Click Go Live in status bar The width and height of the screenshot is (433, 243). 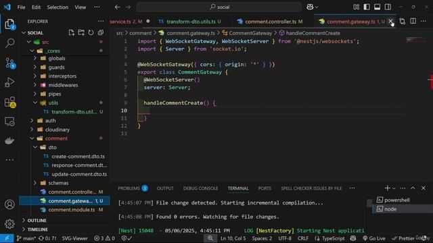click(x=374, y=238)
